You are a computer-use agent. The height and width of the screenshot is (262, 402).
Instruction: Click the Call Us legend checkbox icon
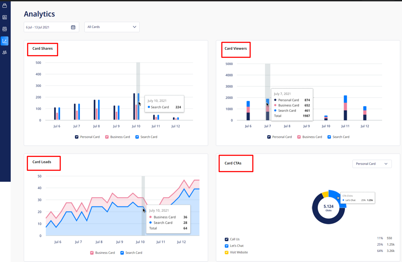(227, 239)
